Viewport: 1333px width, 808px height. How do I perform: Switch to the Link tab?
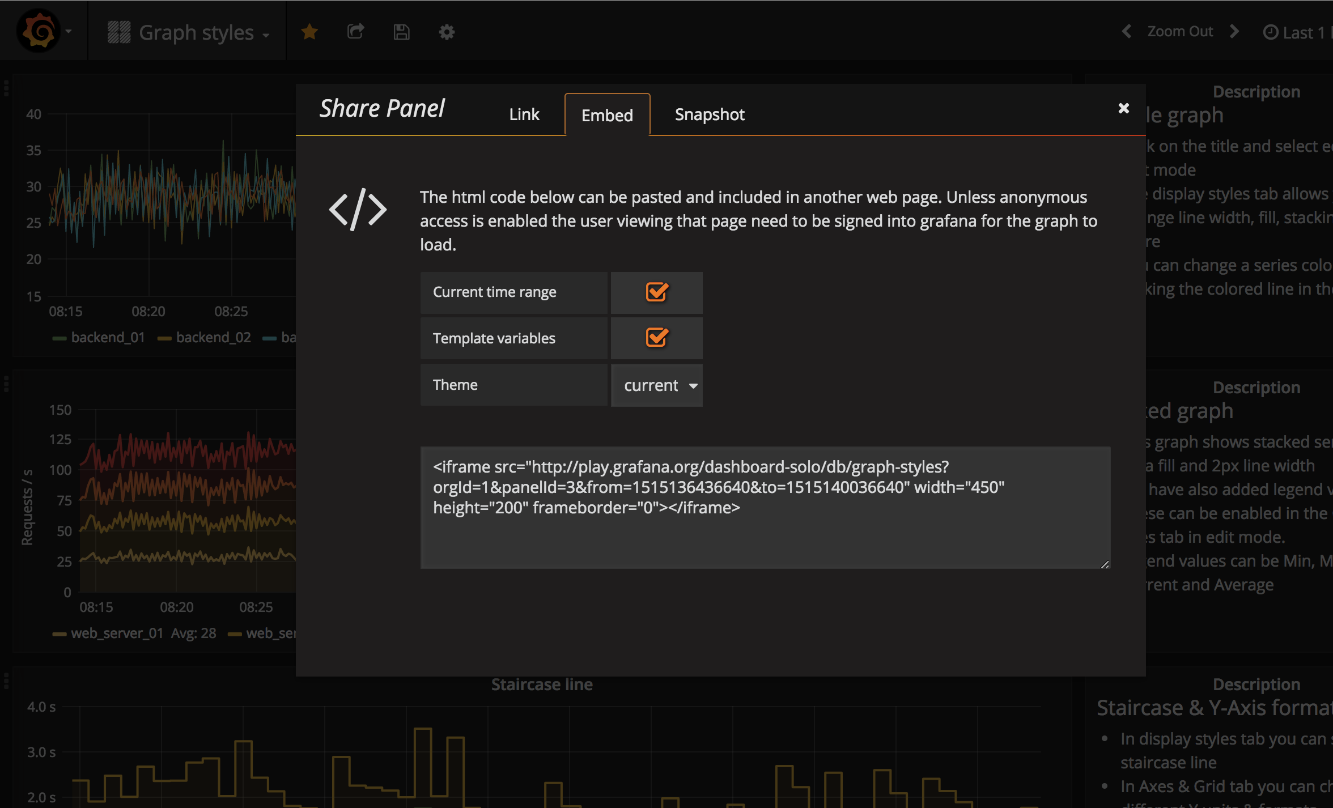524,114
